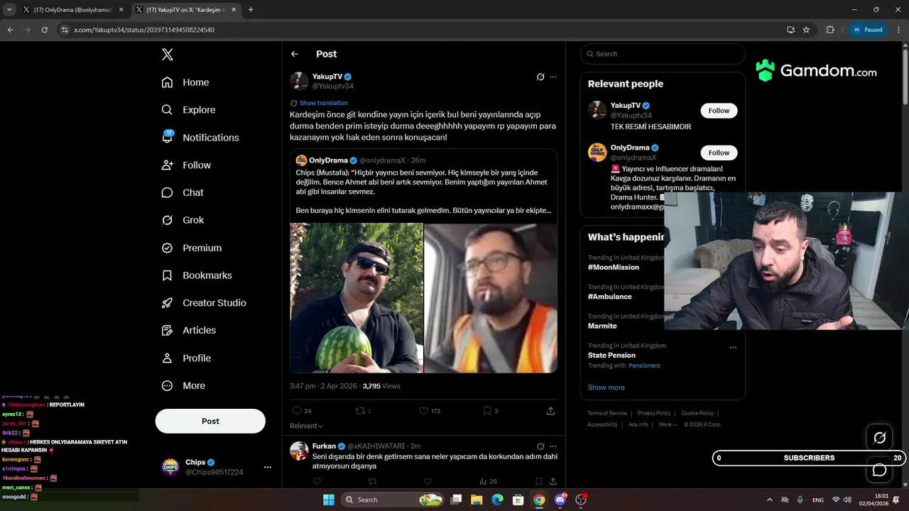Click Grok icon on YakupTV post
This screenshot has width=909, height=511.
coord(540,77)
